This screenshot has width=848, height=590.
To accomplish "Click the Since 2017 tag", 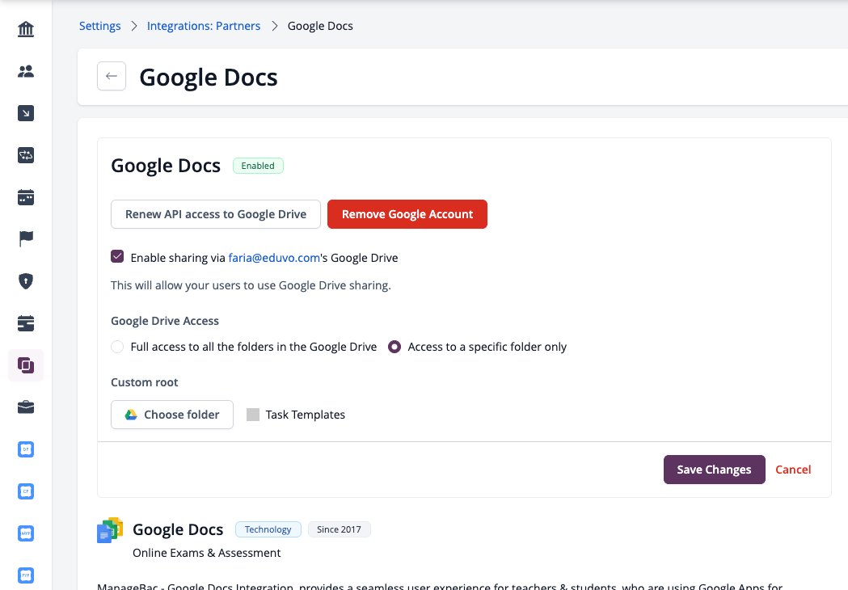I will click(339, 529).
